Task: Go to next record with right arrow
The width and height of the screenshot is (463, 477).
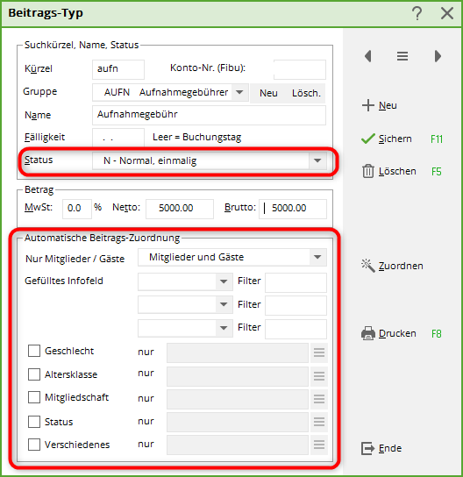Action: pyautogui.click(x=438, y=56)
